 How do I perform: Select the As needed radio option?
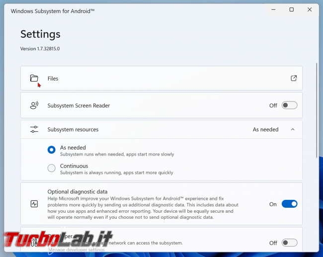(52, 150)
